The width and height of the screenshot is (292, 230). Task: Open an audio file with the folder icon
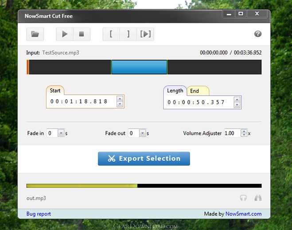(x=35, y=34)
